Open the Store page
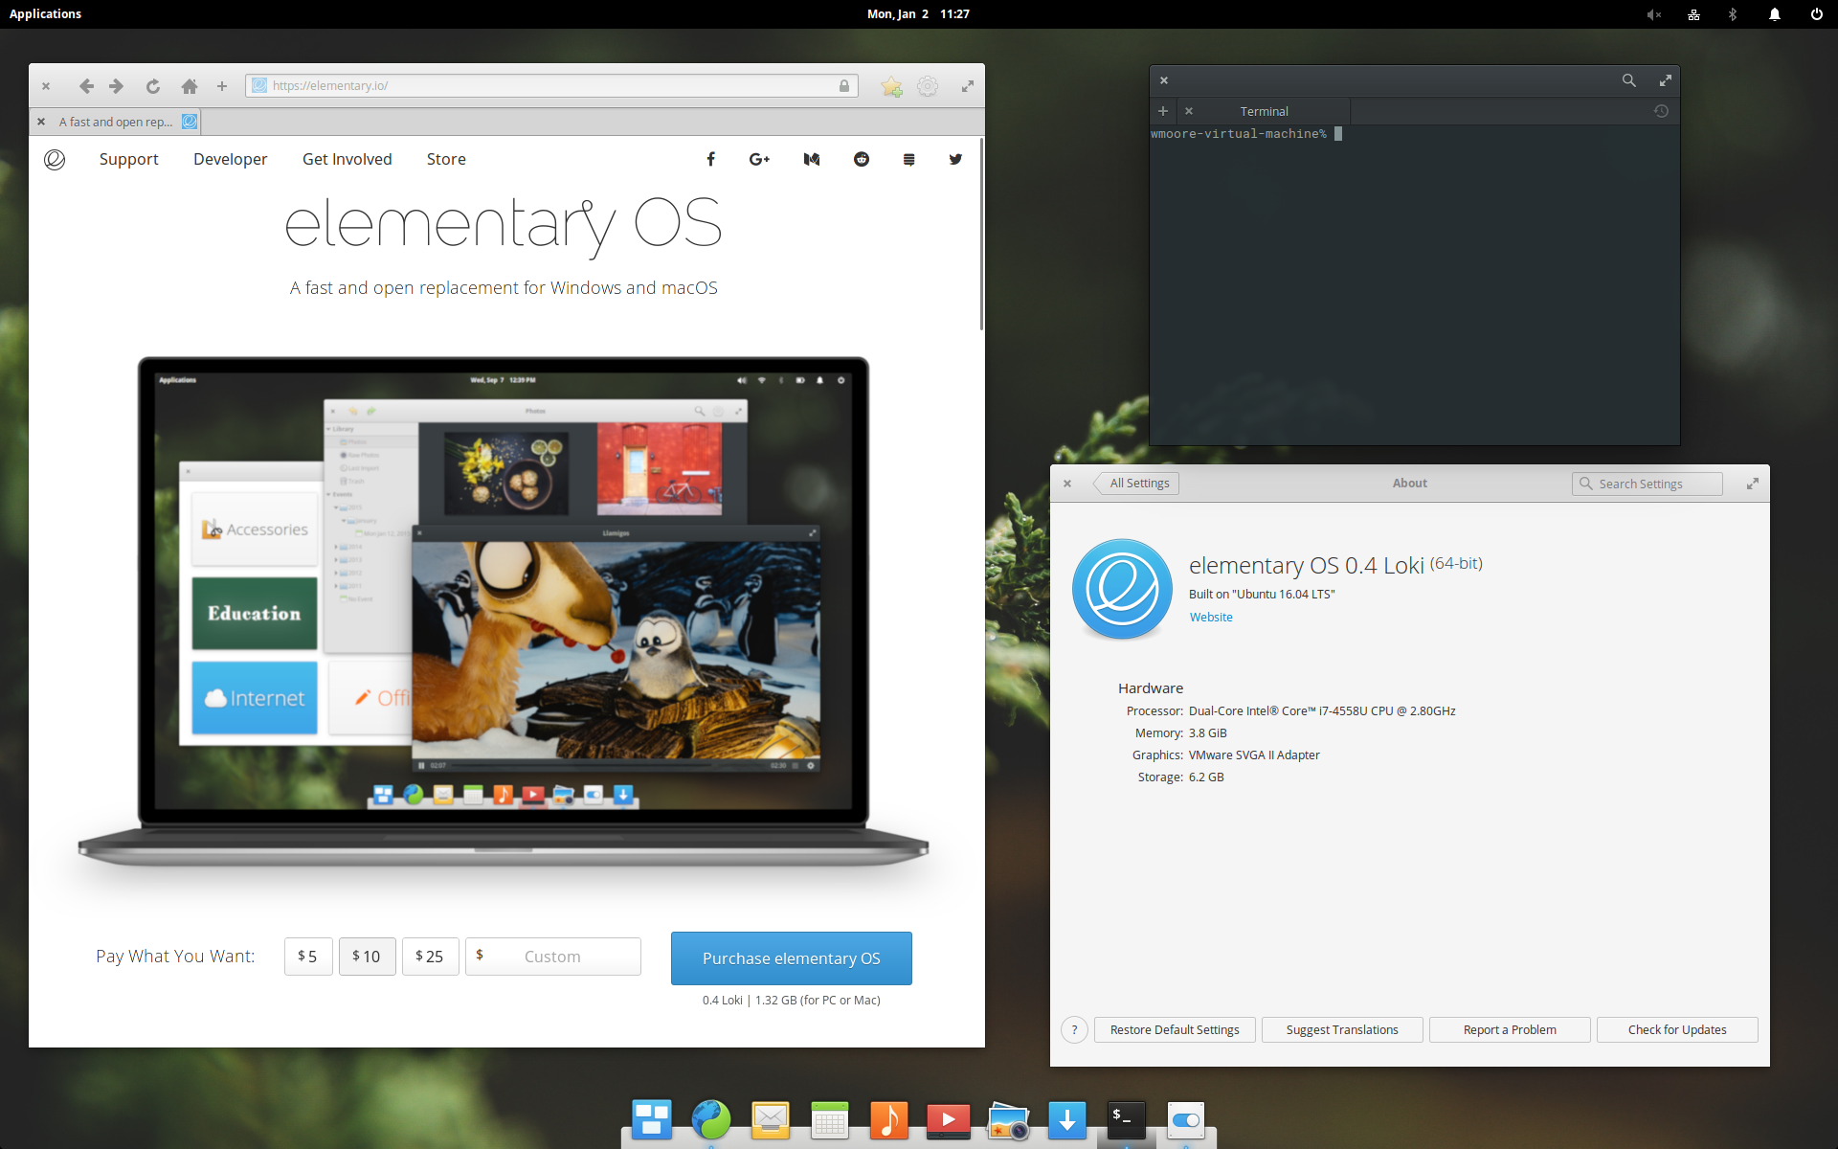 pos(446,159)
